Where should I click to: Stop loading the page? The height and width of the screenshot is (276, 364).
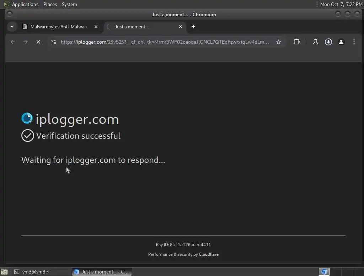(x=38, y=42)
